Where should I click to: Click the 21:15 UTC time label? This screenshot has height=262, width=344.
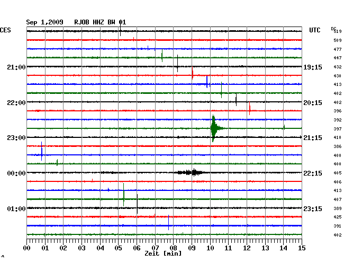[313, 138]
